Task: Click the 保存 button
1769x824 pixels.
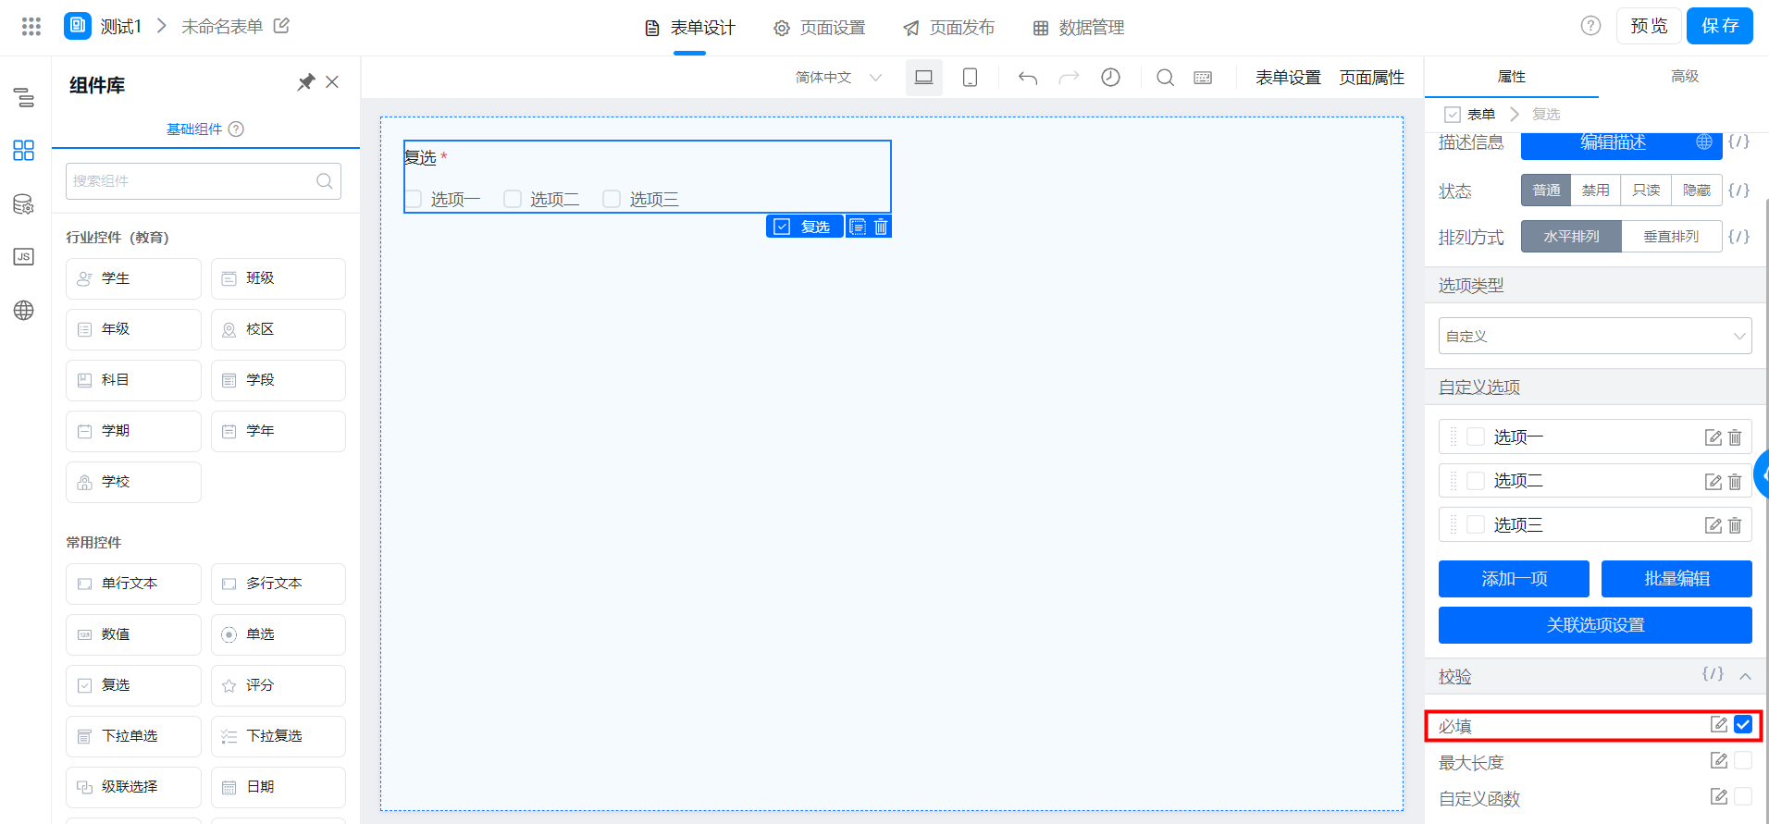Action: tap(1719, 26)
